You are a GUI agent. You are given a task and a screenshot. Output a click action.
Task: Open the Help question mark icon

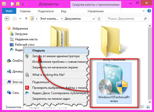coord(149,11)
